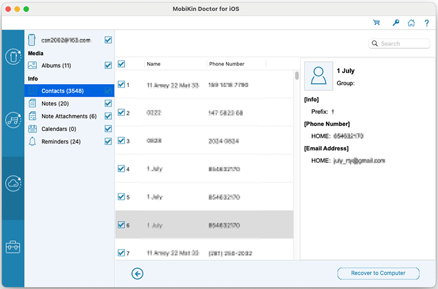Viewport: 438px width, 289px height.
Task: Open help question mark icon
Action: [x=427, y=23]
